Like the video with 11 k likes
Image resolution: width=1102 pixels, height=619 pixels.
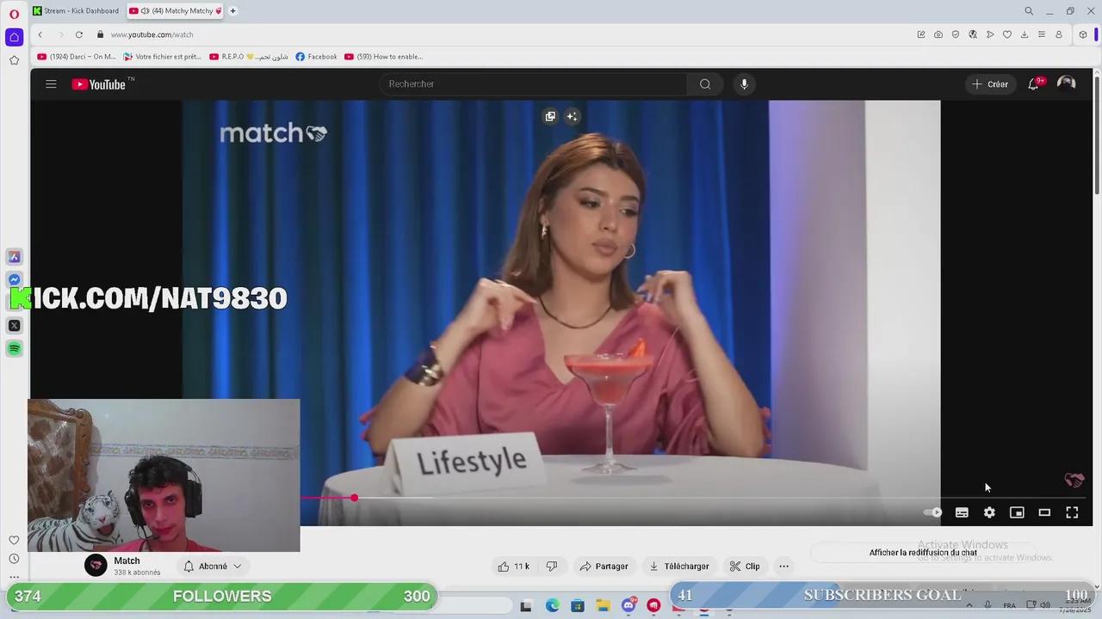point(513,567)
